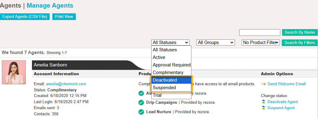
Task: Click the Drip Campaigns product label
Action: (161, 103)
